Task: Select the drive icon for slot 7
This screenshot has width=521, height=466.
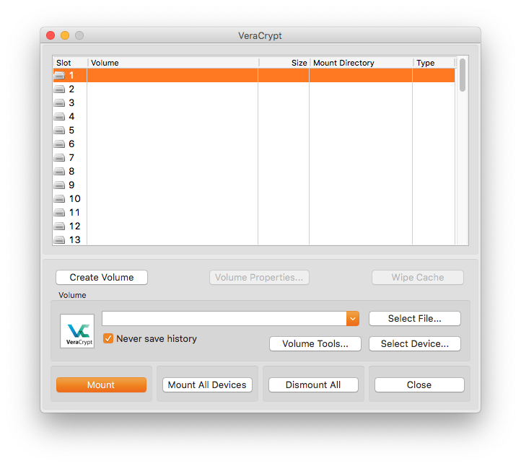Action: 59,158
